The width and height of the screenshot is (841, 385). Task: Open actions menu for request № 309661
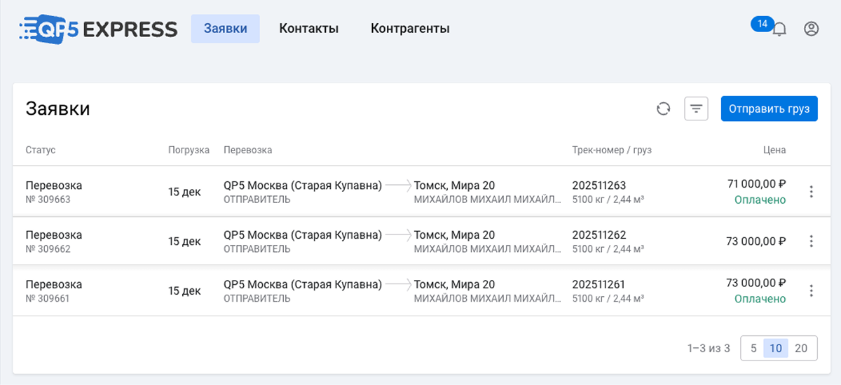tap(811, 290)
